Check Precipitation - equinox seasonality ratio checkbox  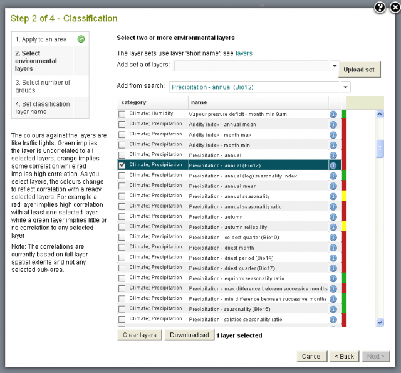point(122,278)
